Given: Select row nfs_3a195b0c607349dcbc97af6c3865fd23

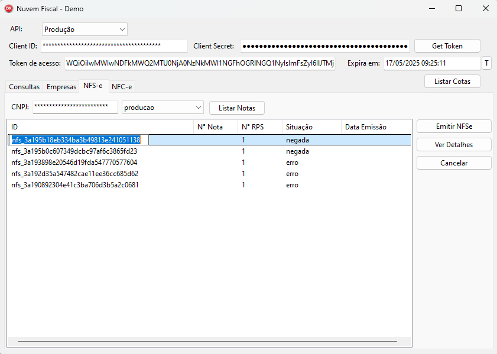Looking at the screenshot, I should (210, 151).
